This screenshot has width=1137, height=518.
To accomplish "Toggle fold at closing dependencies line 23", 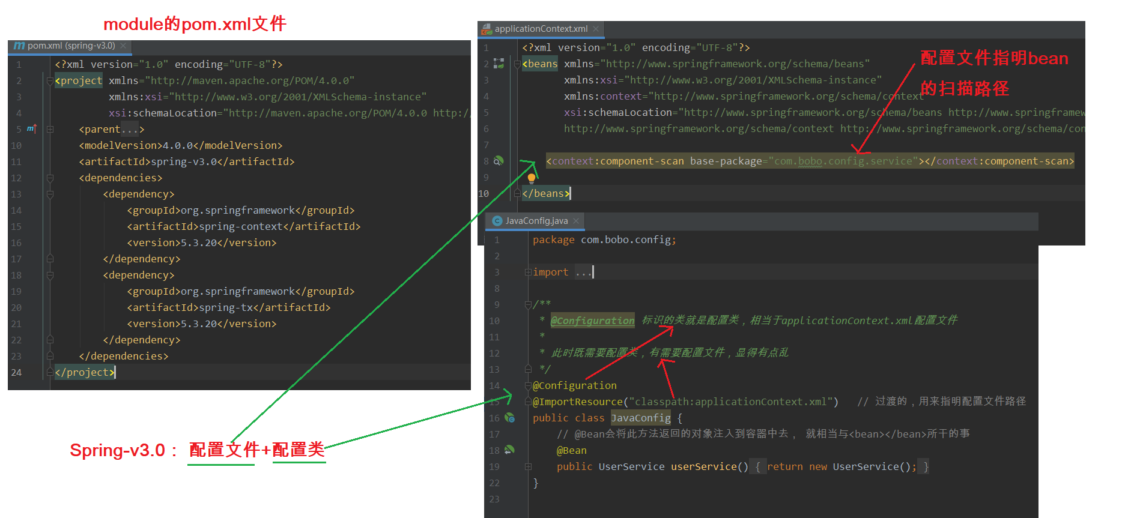I will click(50, 356).
